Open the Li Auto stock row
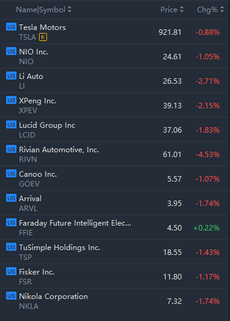Image resolution: width=230 pixels, height=321 pixels. tap(114, 81)
